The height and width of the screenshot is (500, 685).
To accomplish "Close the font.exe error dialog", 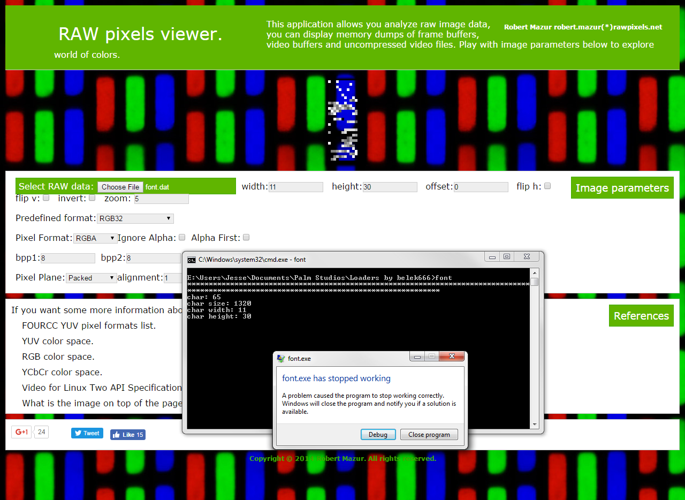I will click(x=452, y=356).
